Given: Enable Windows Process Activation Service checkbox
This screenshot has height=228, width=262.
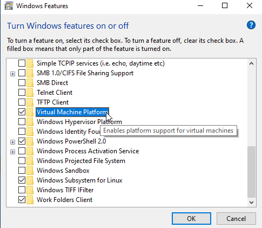Looking at the screenshot, I should pos(22,151).
